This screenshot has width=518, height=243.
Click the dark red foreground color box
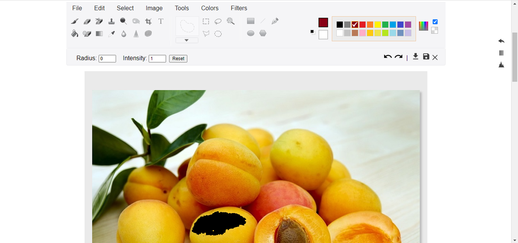click(323, 23)
